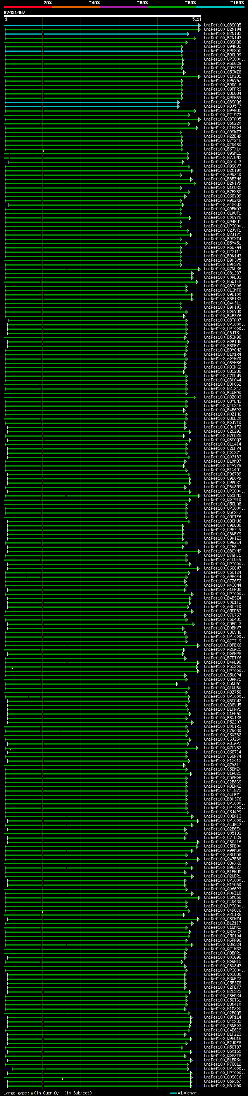The height and width of the screenshot is (1096, 248).
Task: Select hit label UniRef100_Q014J3
Action: pyautogui.click(x=222, y=162)
